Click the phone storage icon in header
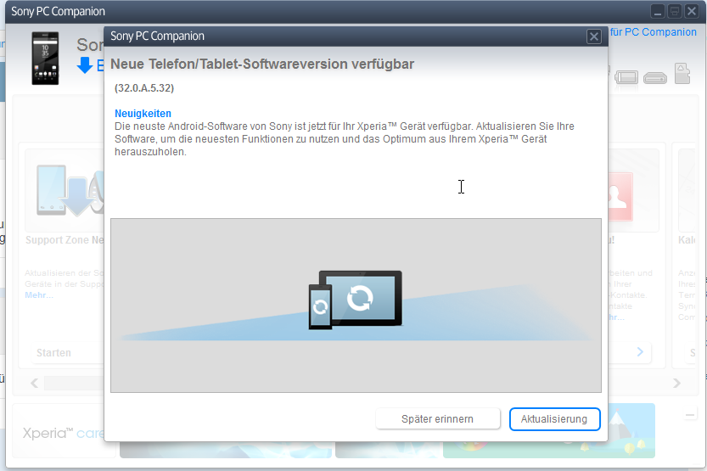707x471 pixels. click(626, 77)
